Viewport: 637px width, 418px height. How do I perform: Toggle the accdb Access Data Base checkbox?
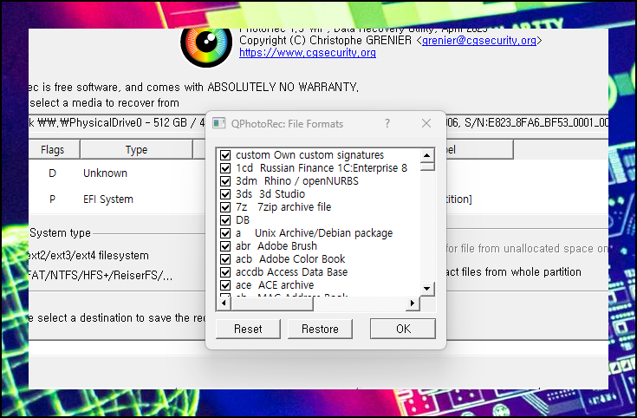tap(225, 272)
